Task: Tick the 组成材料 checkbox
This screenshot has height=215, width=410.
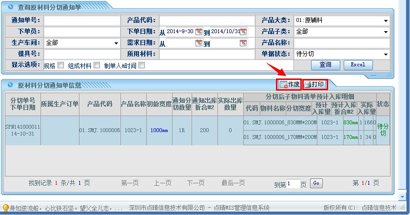Action: 97,65
